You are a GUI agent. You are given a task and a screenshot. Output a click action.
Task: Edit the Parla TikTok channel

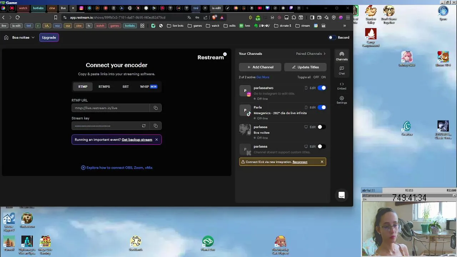pos(312,107)
